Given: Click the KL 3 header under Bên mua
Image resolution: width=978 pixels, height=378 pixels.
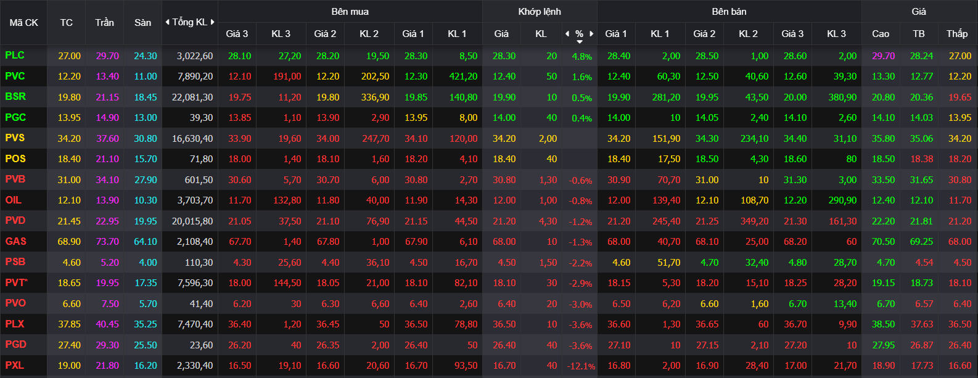Looking at the screenshot, I should coord(281,34).
